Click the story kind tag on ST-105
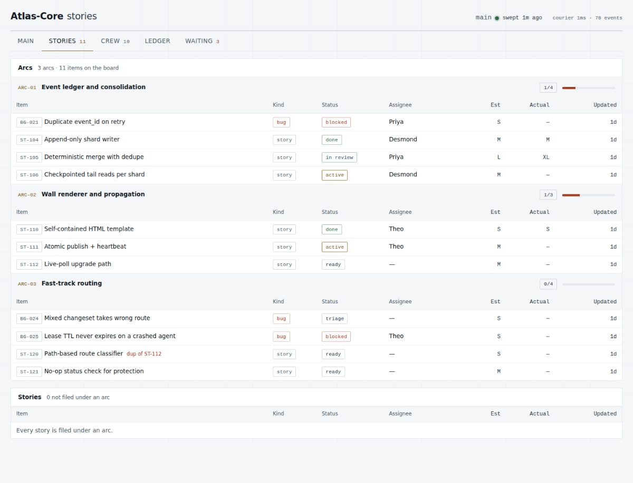 click(284, 157)
